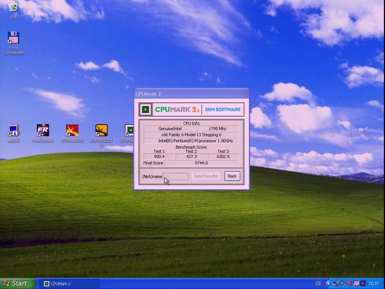Select the CPUMark desktop shortcut
Viewport: 385px width, 289px height.
click(127, 134)
